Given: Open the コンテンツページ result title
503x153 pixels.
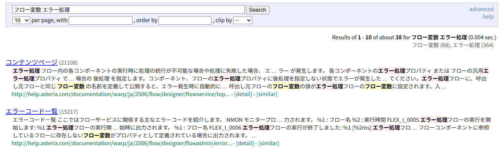Looking at the screenshot, I should (x=32, y=62).
